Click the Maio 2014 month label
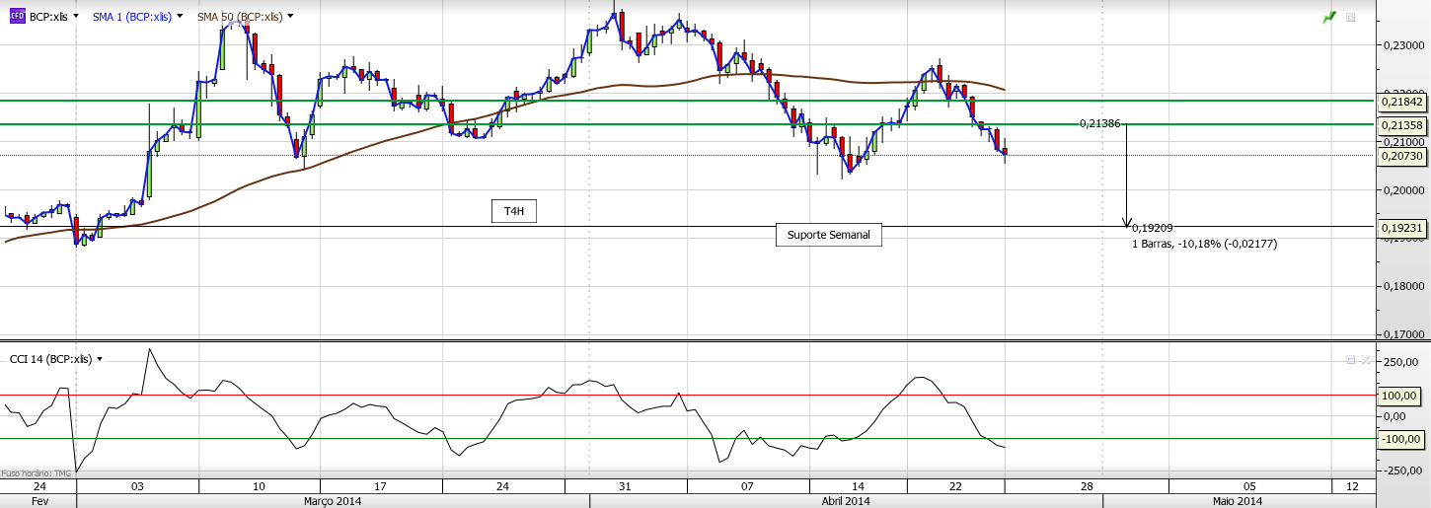Screen dimensions: 1431x508 [1237, 501]
